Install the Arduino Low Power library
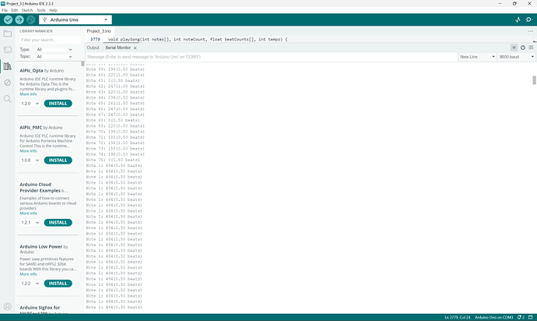This screenshot has height=321, width=537. coord(58,284)
